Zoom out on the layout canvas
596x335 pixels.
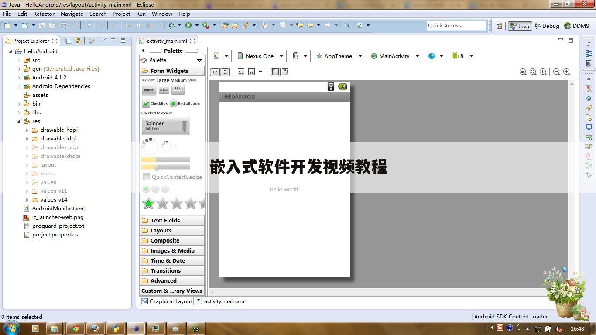point(557,72)
